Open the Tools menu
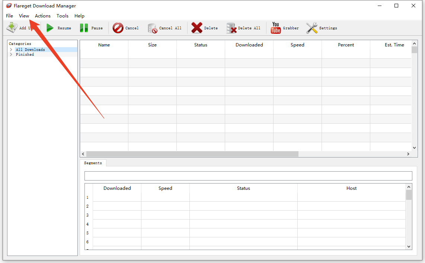The image size is (425, 263). point(63,16)
